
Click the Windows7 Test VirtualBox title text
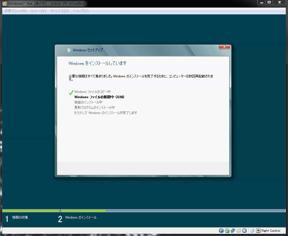click(47, 4)
